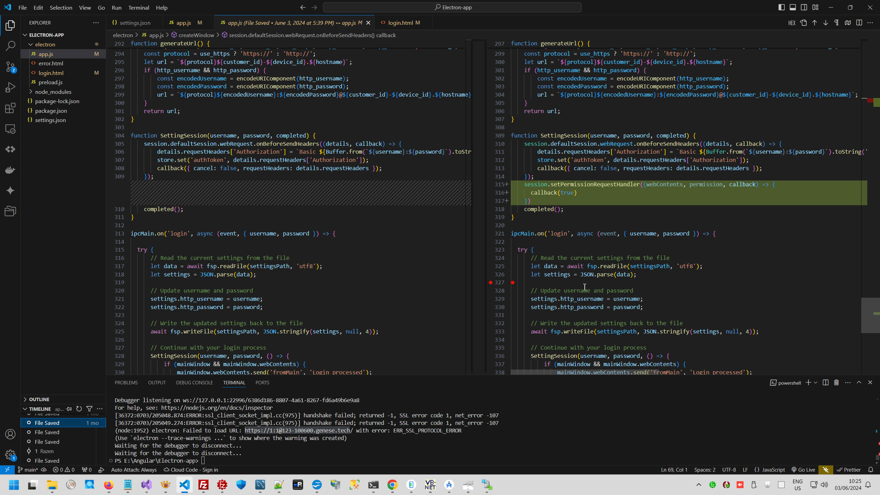Toggle panel visibility layout button
This screenshot has height=495, width=880.
coord(793,7)
